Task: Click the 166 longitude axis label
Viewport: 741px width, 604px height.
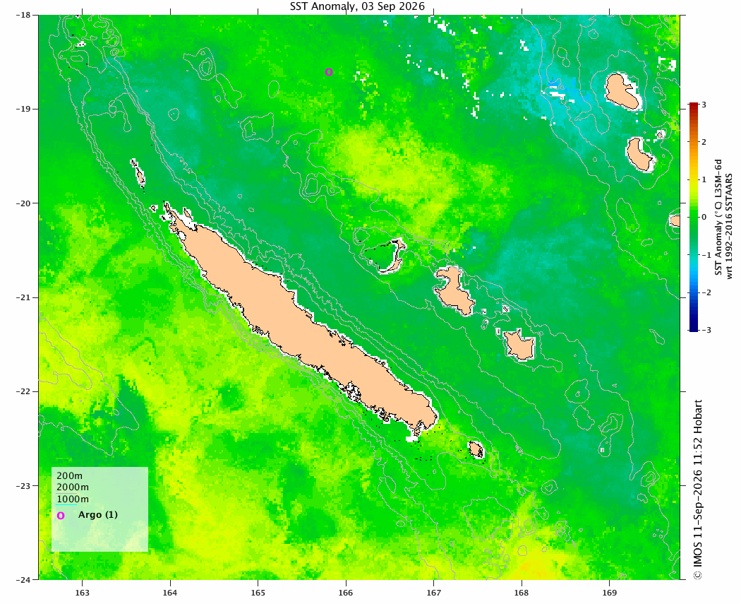Action: [346, 593]
